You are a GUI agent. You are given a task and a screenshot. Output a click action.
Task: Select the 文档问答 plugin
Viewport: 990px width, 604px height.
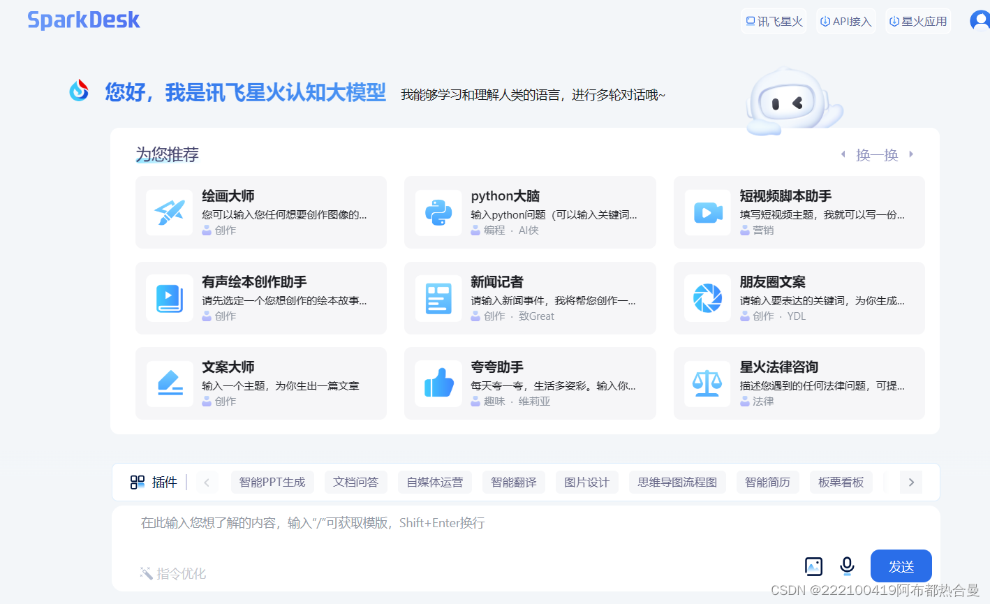(355, 482)
